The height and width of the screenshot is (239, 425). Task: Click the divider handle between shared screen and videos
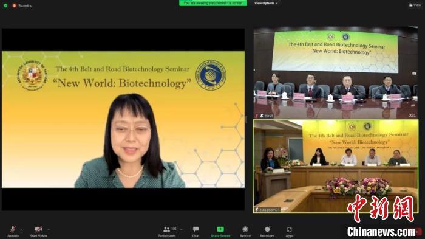click(246, 119)
